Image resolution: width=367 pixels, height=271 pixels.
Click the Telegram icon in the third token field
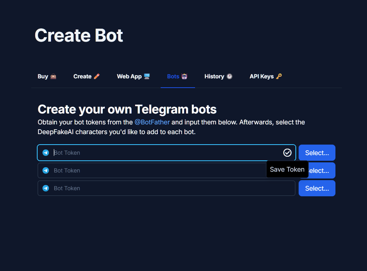(46, 188)
